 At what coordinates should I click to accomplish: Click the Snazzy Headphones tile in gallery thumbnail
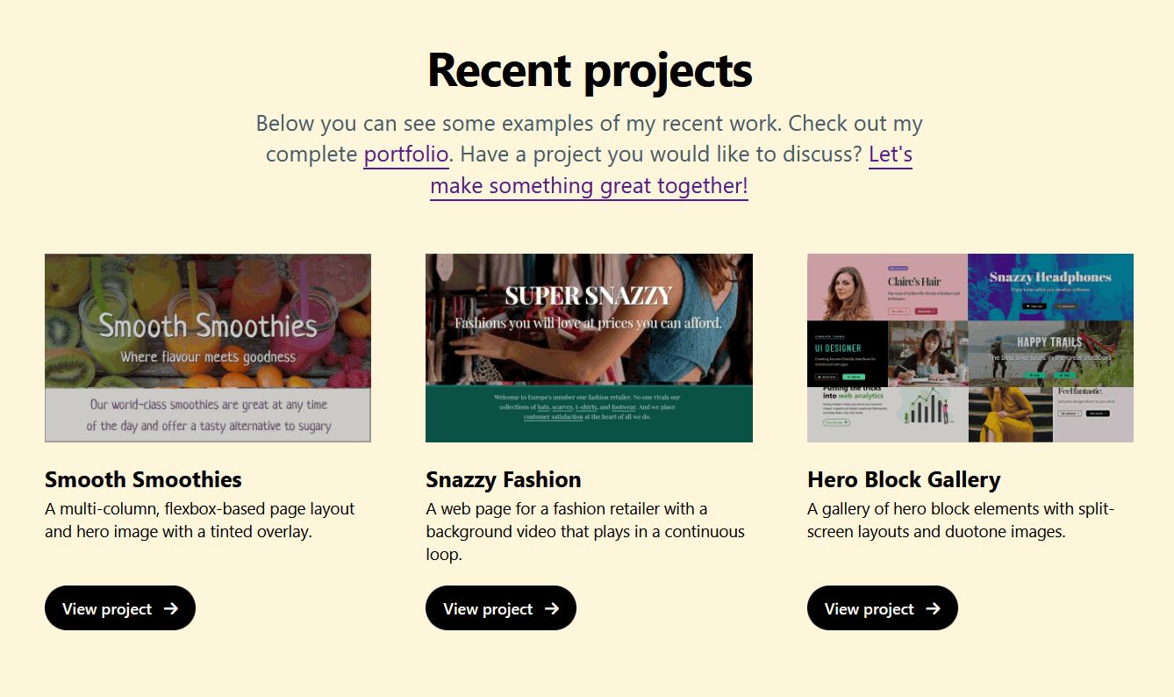(1050, 287)
